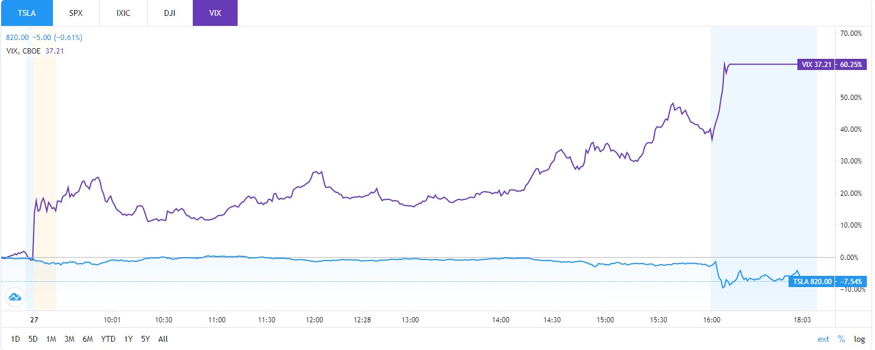Screen dimensions: 875x350
Task: Switch to the TSLA symbol tab
Action: [26, 12]
